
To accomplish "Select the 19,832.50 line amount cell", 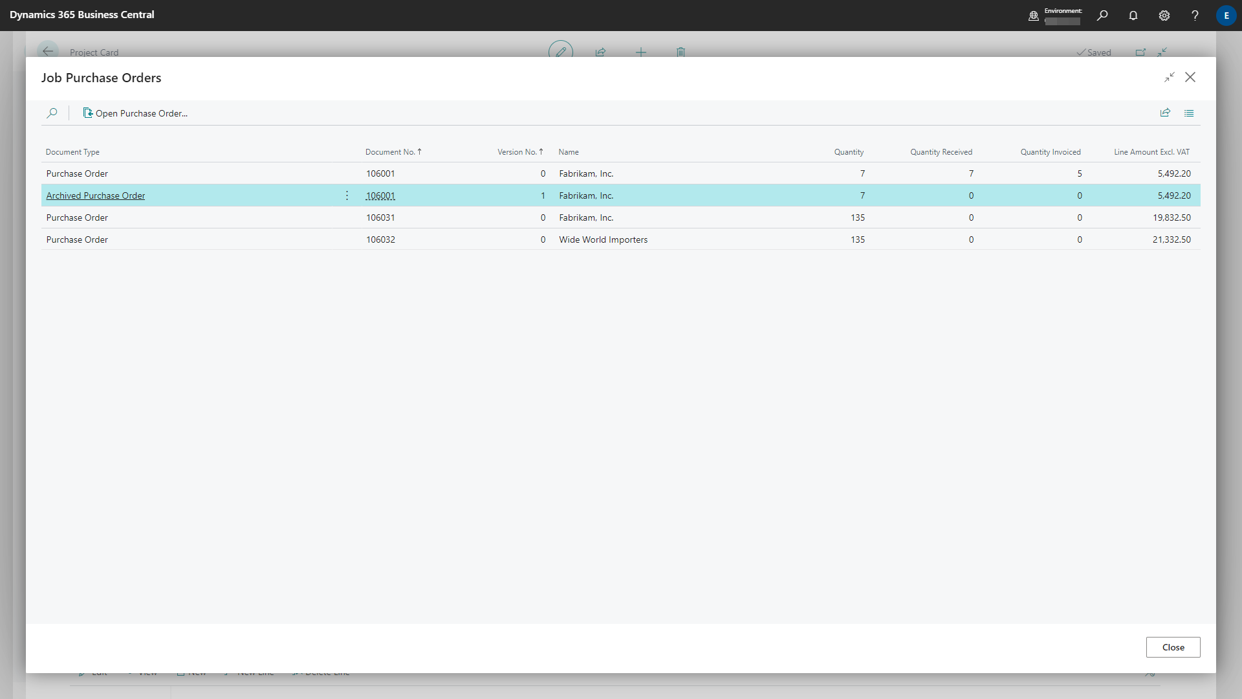I will tap(1171, 217).
